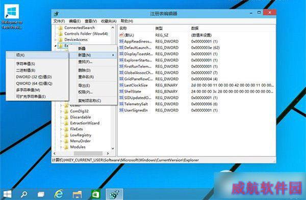This screenshot has height=200, width=306.
Task: Open the 收藏夹(A) menu
Action: [x=109, y=21]
